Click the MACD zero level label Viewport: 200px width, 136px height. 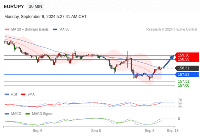click(179, 119)
